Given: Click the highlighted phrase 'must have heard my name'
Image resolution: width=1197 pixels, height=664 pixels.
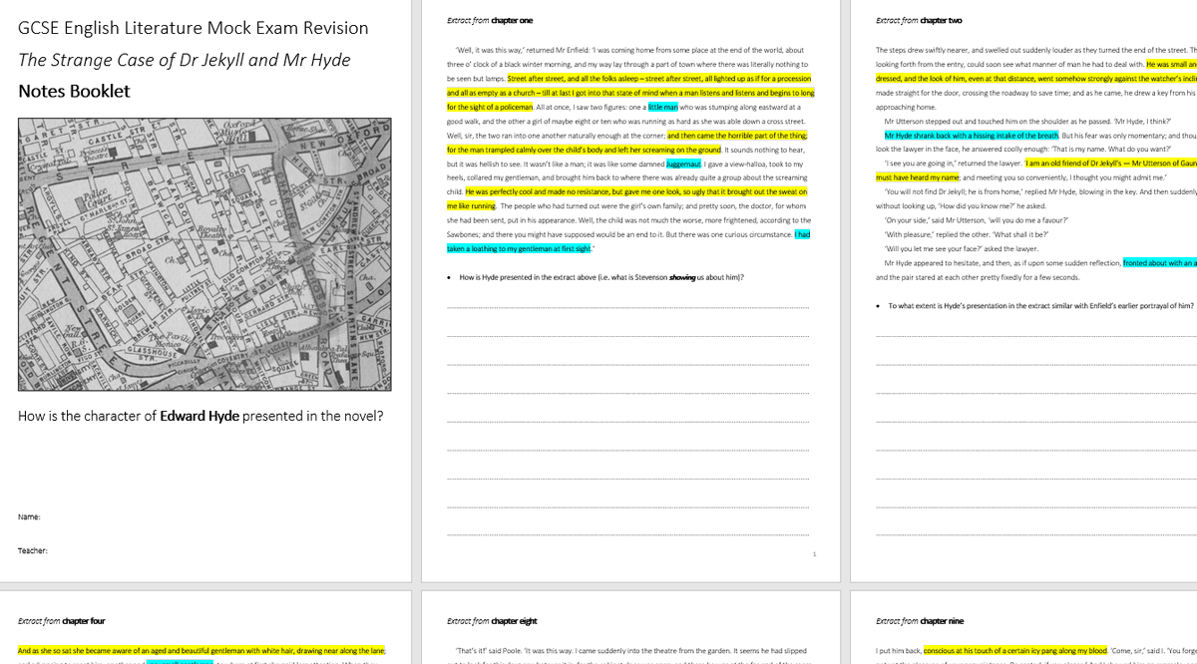Looking at the screenshot, I should (918, 177).
